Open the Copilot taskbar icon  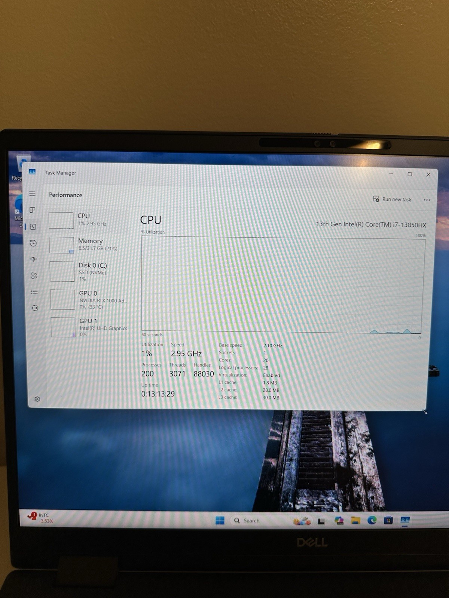[339, 521]
